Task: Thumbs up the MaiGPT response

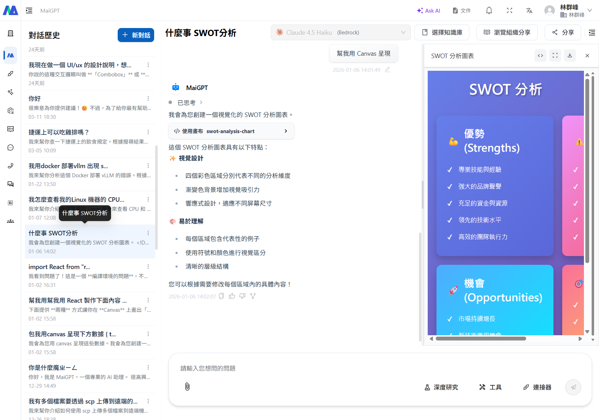Action: point(232,296)
